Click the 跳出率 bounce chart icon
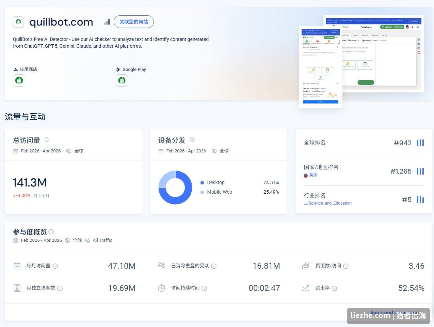 click(306, 288)
